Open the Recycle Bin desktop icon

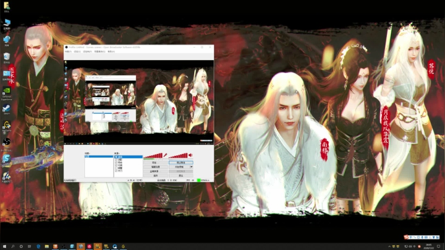pos(7,58)
